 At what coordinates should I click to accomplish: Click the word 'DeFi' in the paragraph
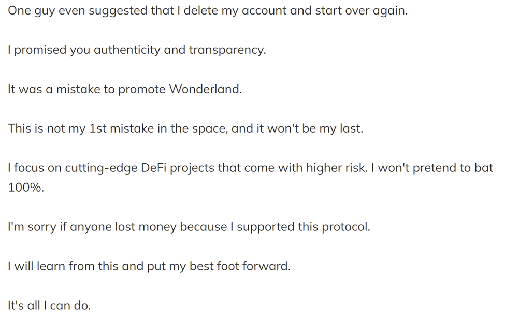pos(153,168)
